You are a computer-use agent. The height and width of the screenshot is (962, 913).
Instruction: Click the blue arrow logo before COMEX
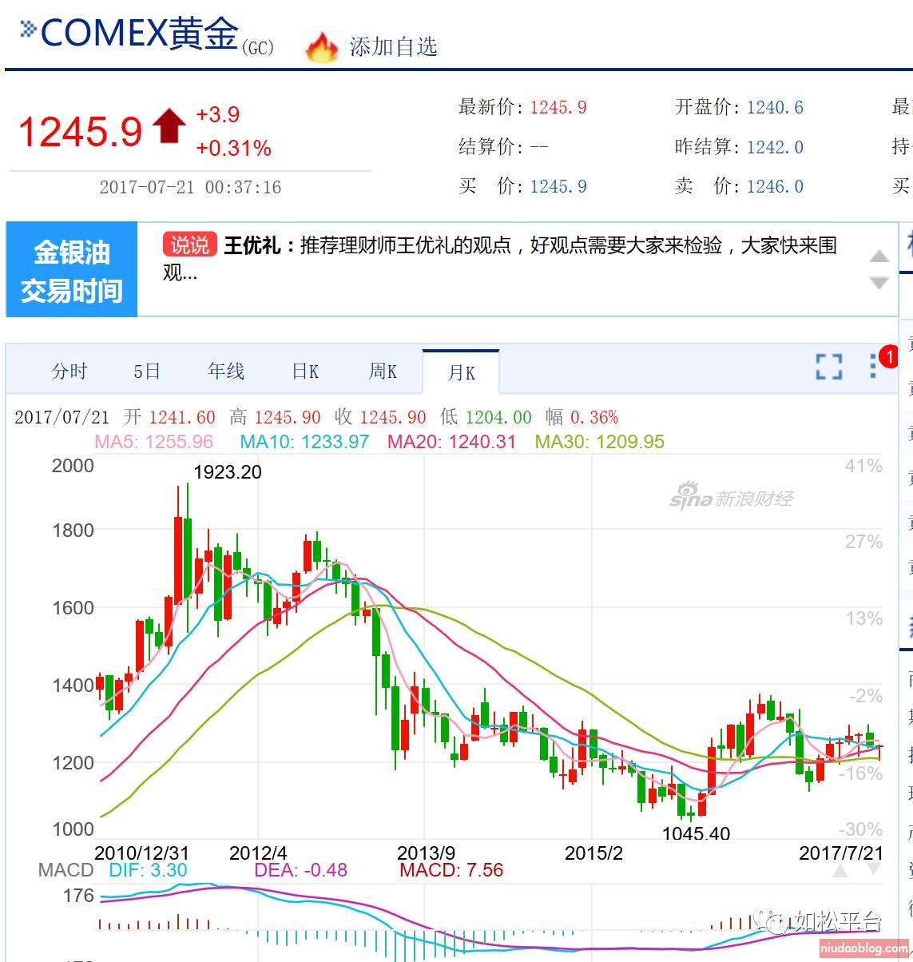point(29,30)
